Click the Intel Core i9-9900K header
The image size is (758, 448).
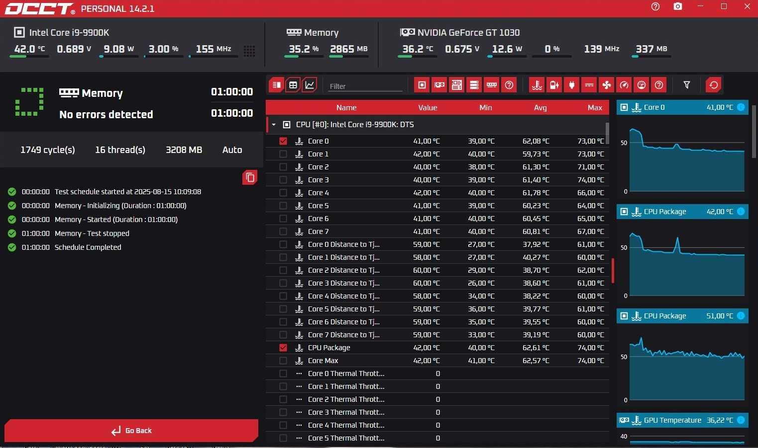point(62,33)
